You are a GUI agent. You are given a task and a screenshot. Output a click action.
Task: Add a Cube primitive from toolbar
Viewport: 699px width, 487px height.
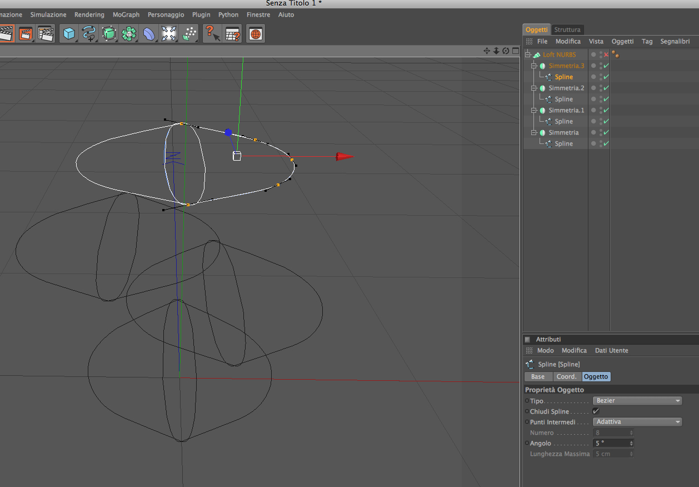[x=69, y=34]
